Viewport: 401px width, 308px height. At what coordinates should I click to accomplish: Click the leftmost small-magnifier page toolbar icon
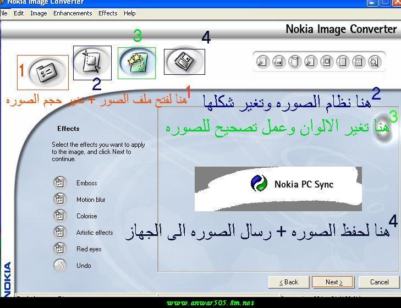262,62
